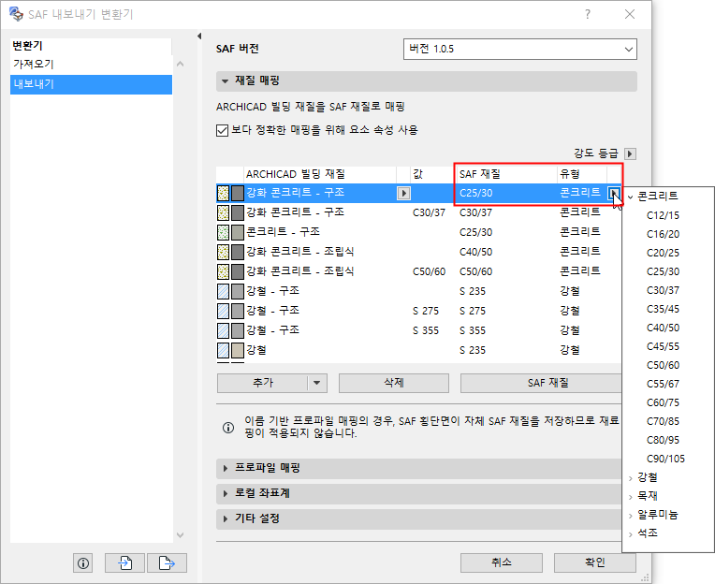Click the help question mark in the title bar
The height and width of the screenshot is (584, 715).
click(x=588, y=14)
